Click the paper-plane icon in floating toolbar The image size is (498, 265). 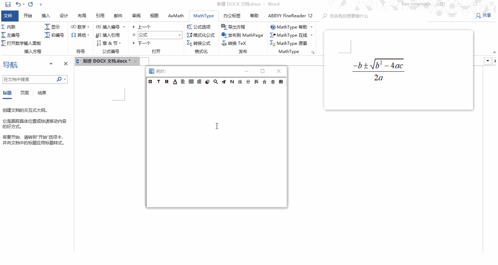click(x=224, y=82)
